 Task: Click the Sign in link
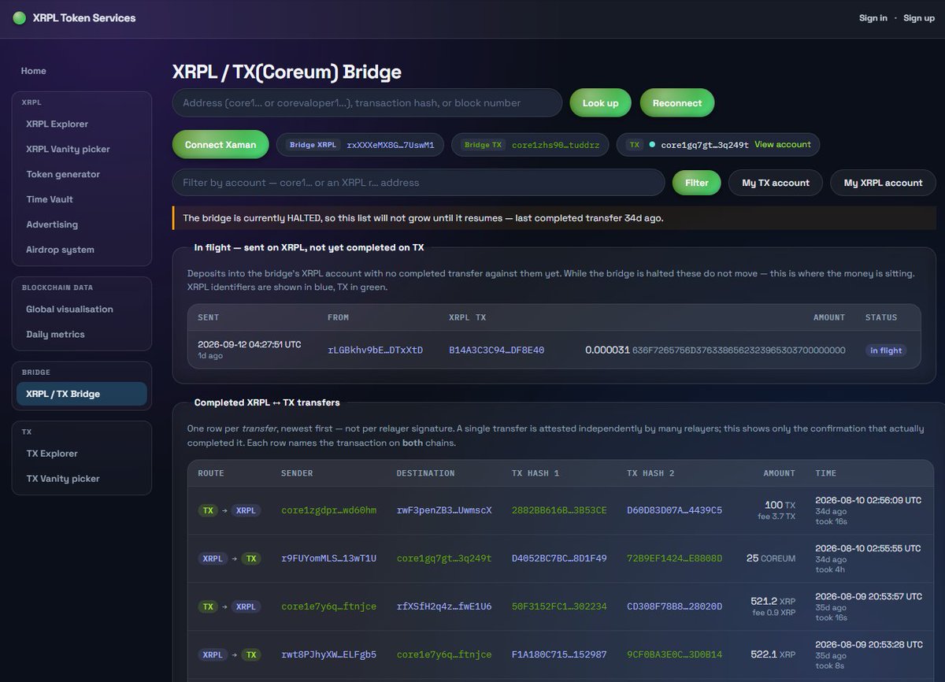[873, 18]
